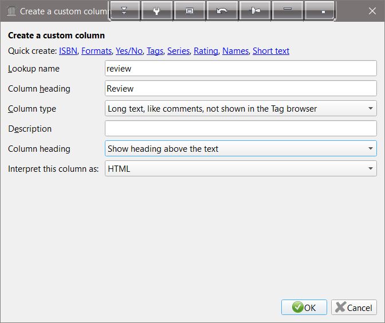
Task: Choose the Series quick create link
Action: coord(178,51)
